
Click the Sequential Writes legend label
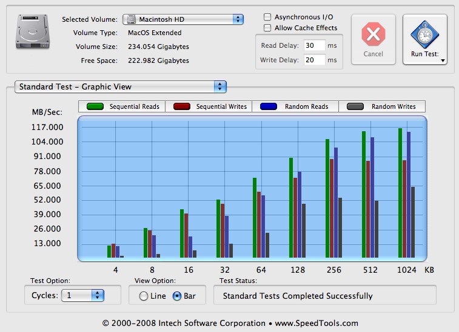(221, 106)
